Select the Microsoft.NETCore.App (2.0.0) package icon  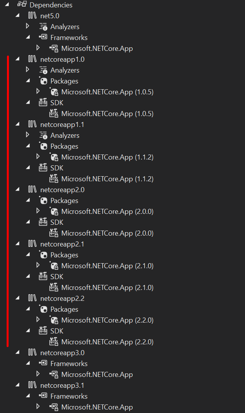[x=55, y=211]
